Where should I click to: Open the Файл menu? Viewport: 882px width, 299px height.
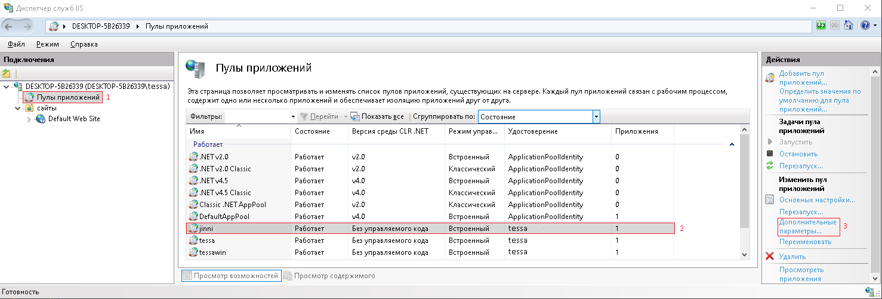coord(17,44)
